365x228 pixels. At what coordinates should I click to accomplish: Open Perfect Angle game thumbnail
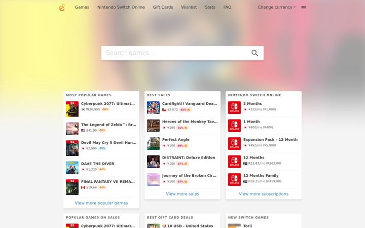[x=153, y=143]
